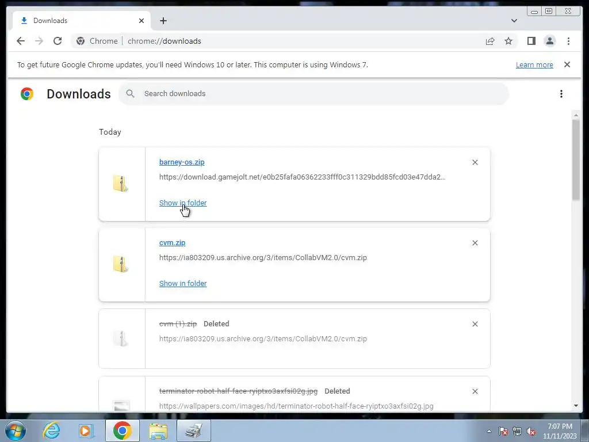
Task: Show hidden tray icons arrow
Action: 489,431
